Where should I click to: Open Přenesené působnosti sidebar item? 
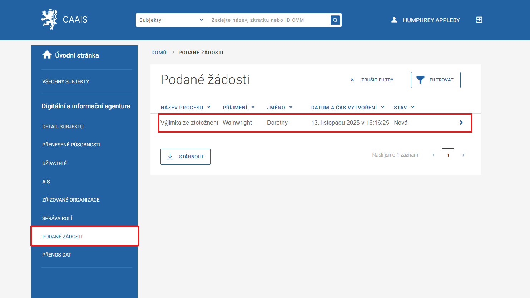71,145
